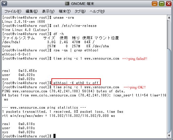Click the terminal cursor at last prompt

54,136
